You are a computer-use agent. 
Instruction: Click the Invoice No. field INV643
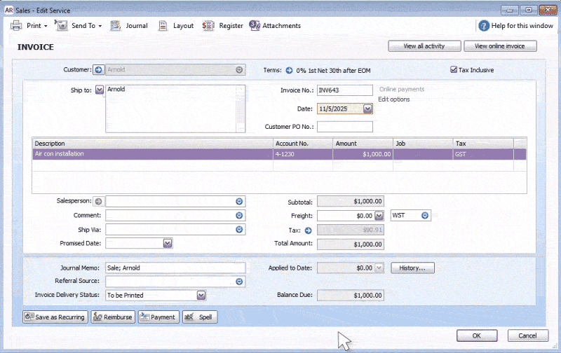click(345, 90)
